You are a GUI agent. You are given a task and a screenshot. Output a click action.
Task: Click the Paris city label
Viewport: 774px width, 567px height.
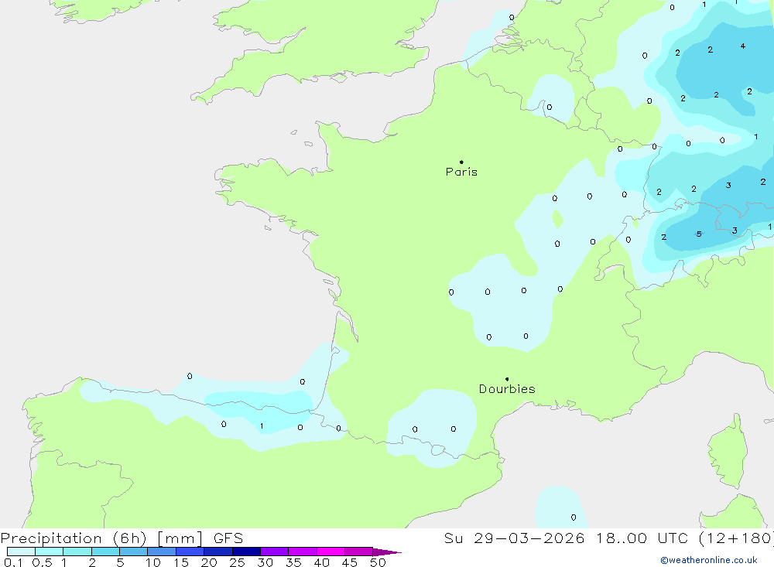(461, 172)
